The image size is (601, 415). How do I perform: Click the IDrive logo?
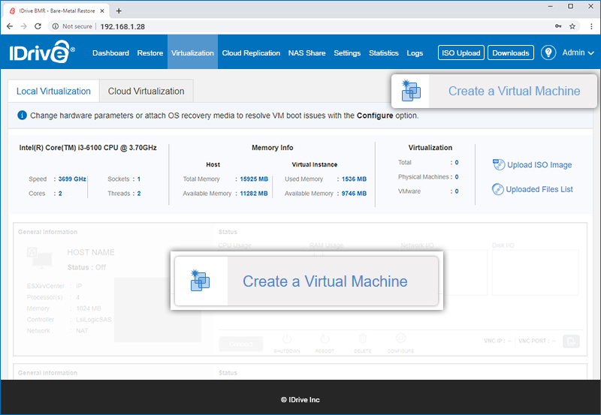pyautogui.click(x=42, y=52)
